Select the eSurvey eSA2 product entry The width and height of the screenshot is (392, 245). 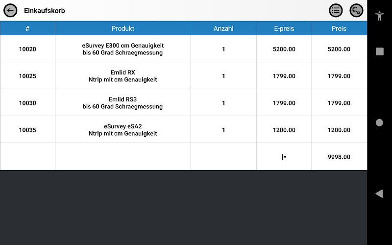123,130
